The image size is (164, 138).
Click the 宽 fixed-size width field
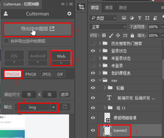[x=29, y=95]
